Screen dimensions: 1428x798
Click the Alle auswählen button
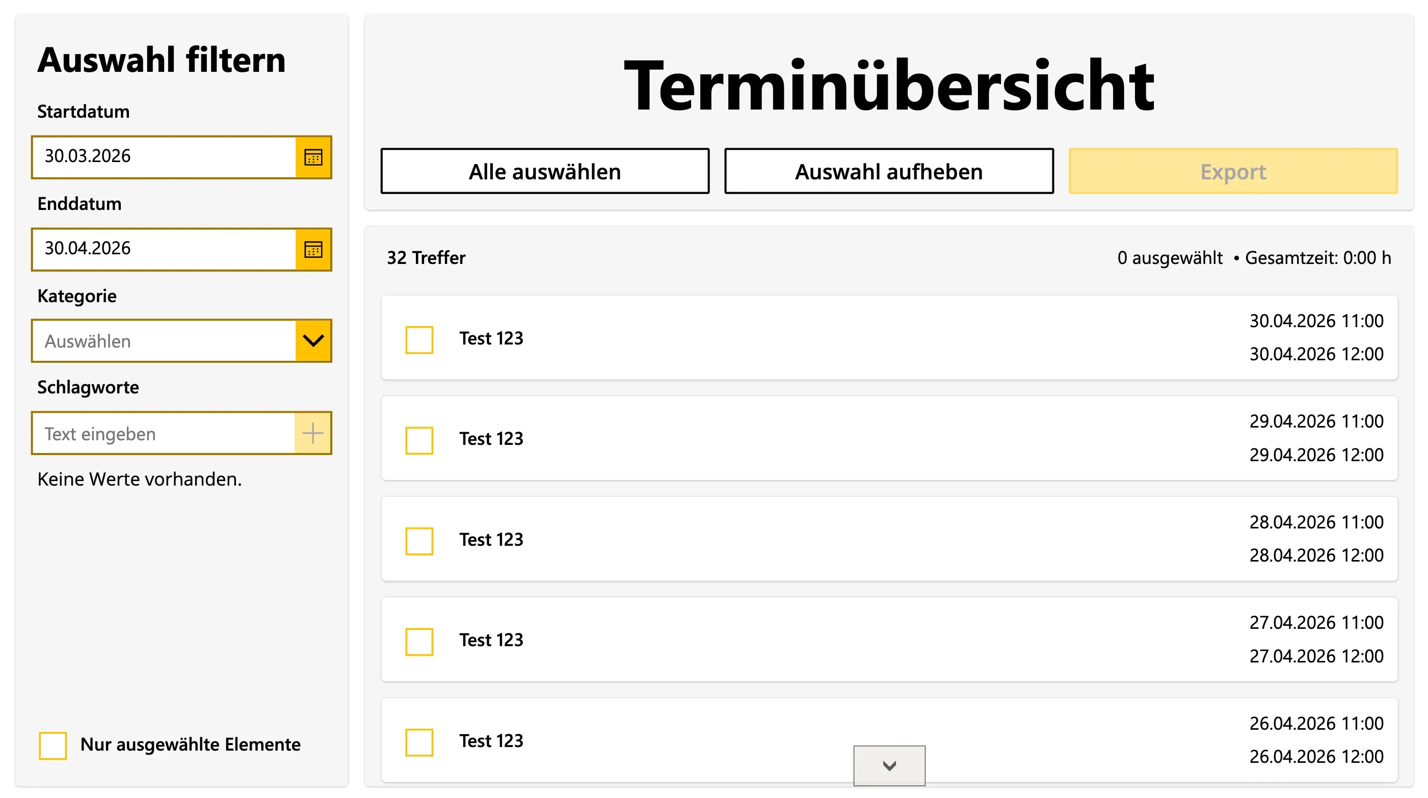point(545,171)
